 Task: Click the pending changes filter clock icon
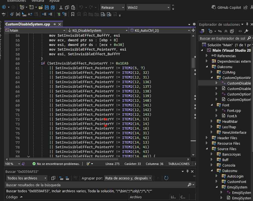point(210,31)
